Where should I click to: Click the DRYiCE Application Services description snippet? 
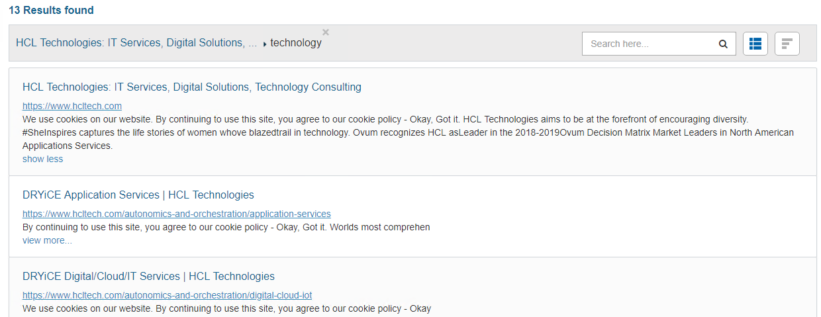226,228
